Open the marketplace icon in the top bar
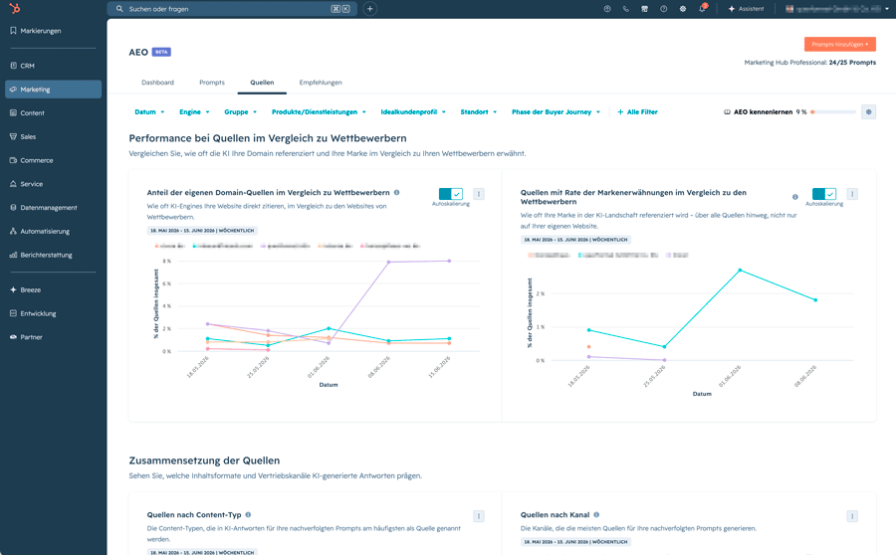Screen dimensions: 896x555 coord(644,9)
